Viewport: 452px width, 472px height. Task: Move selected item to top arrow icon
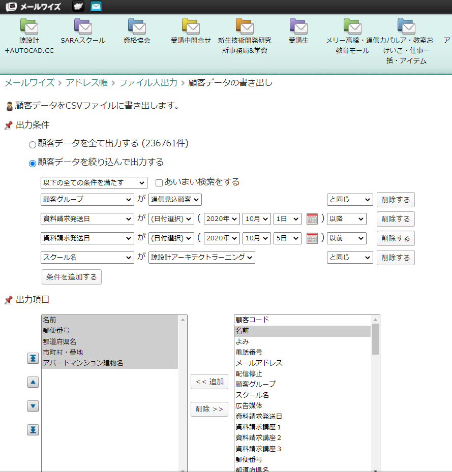(33, 359)
